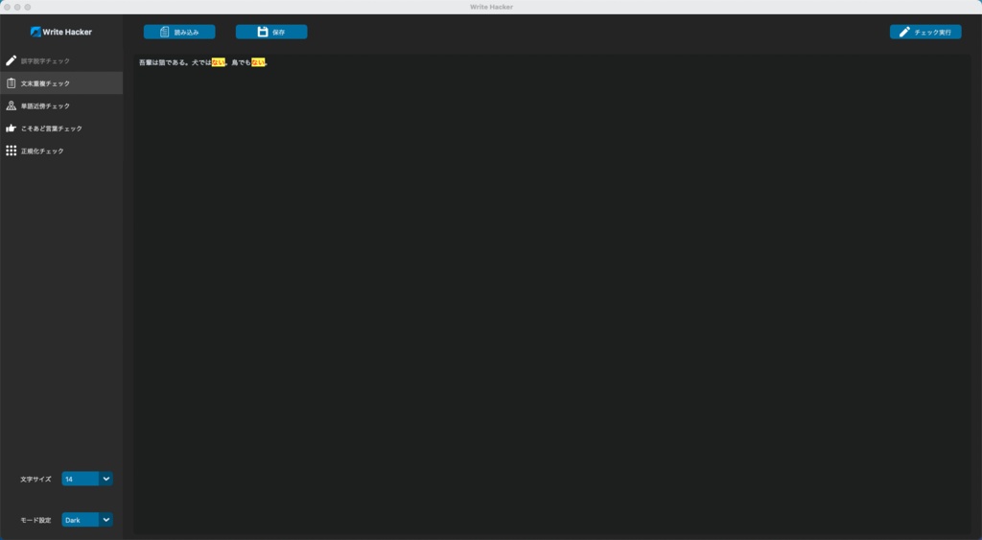Click the Write Hacker window title
This screenshot has width=982, height=540.
pyautogui.click(x=491, y=7)
